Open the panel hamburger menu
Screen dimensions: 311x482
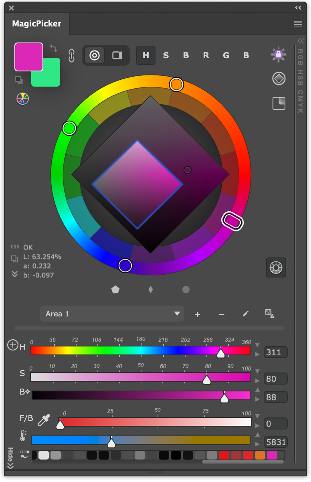[298, 24]
